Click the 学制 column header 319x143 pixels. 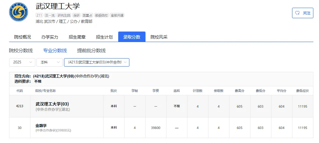click(x=135, y=91)
